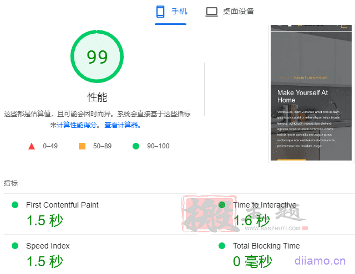This screenshot has height=274, width=355.
Task: Click the 1.6 秒 Time to Interactive value
Action: click(x=251, y=220)
